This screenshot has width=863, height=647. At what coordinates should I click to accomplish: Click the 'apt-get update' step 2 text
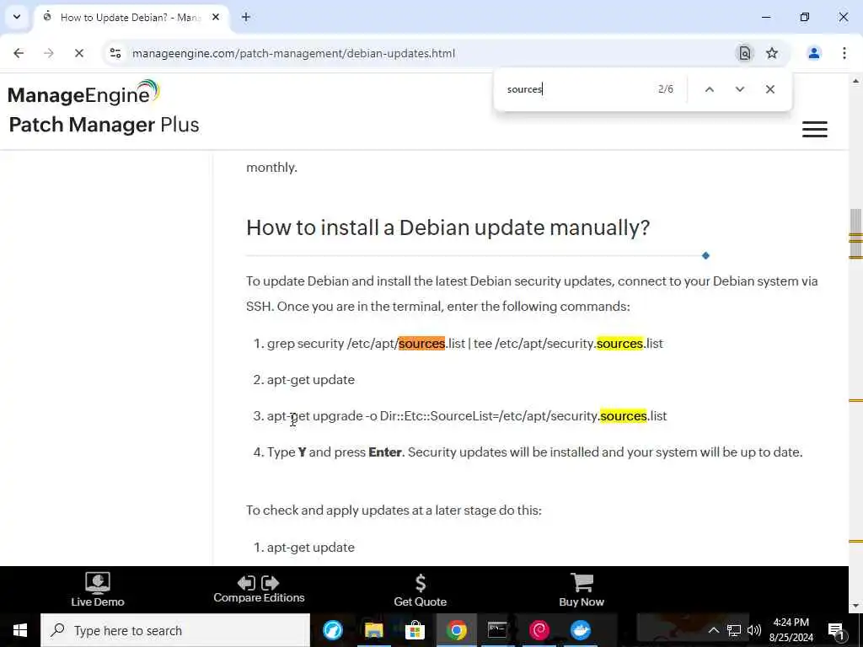click(x=310, y=380)
